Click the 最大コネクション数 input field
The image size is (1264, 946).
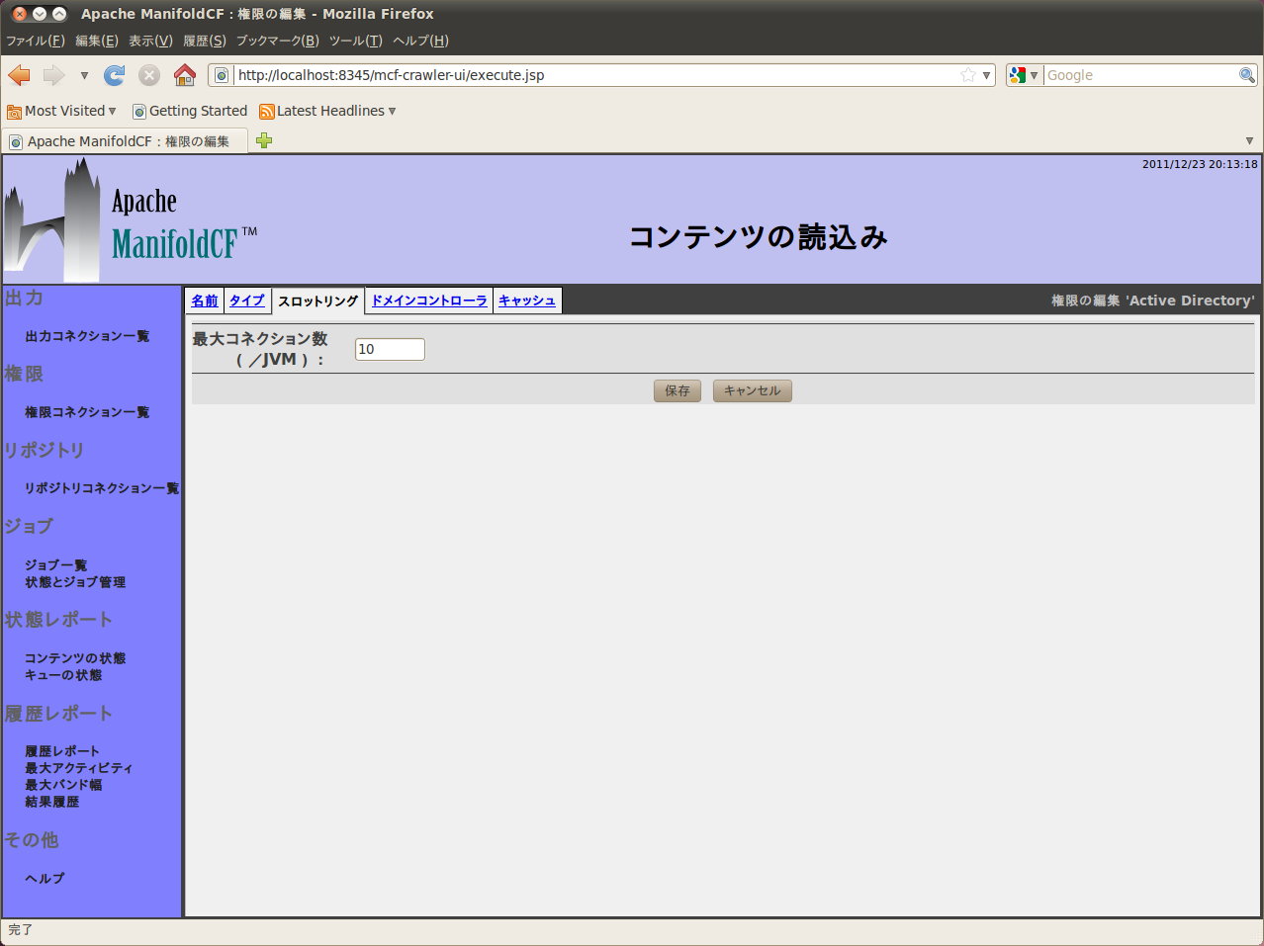click(x=390, y=349)
